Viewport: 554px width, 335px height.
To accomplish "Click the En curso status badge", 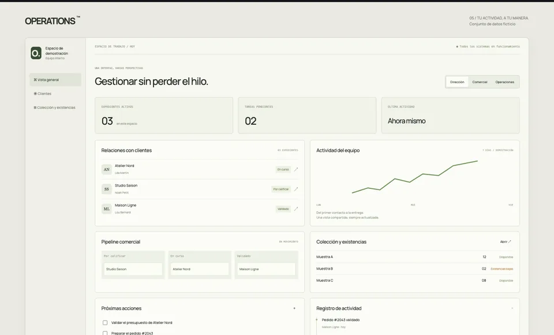I will click(283, 169).
